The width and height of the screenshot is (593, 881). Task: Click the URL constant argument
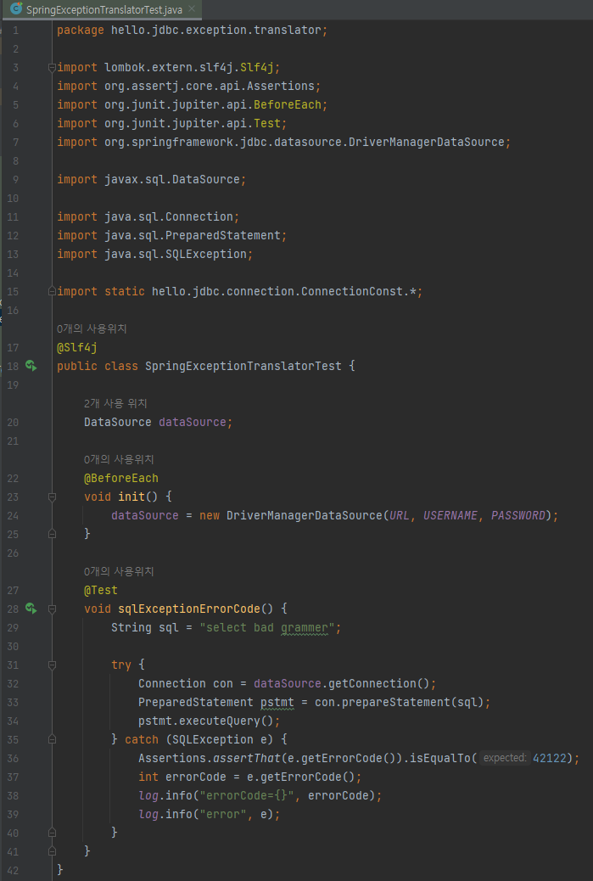click(x=400, y=515)
